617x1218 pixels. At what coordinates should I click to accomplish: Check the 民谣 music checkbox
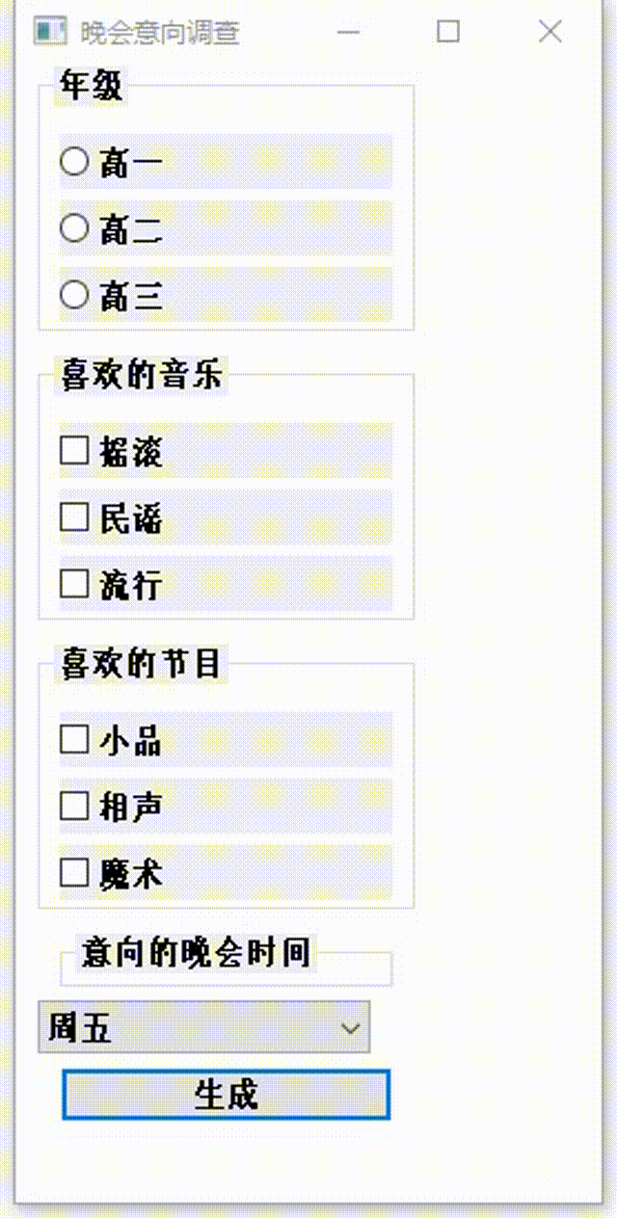(x=72, y=517)
